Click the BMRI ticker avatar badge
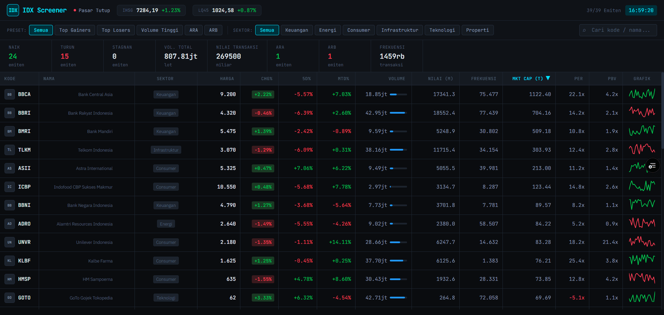The width and height of the screenshot is (664, 315). [x=10, y=131]
